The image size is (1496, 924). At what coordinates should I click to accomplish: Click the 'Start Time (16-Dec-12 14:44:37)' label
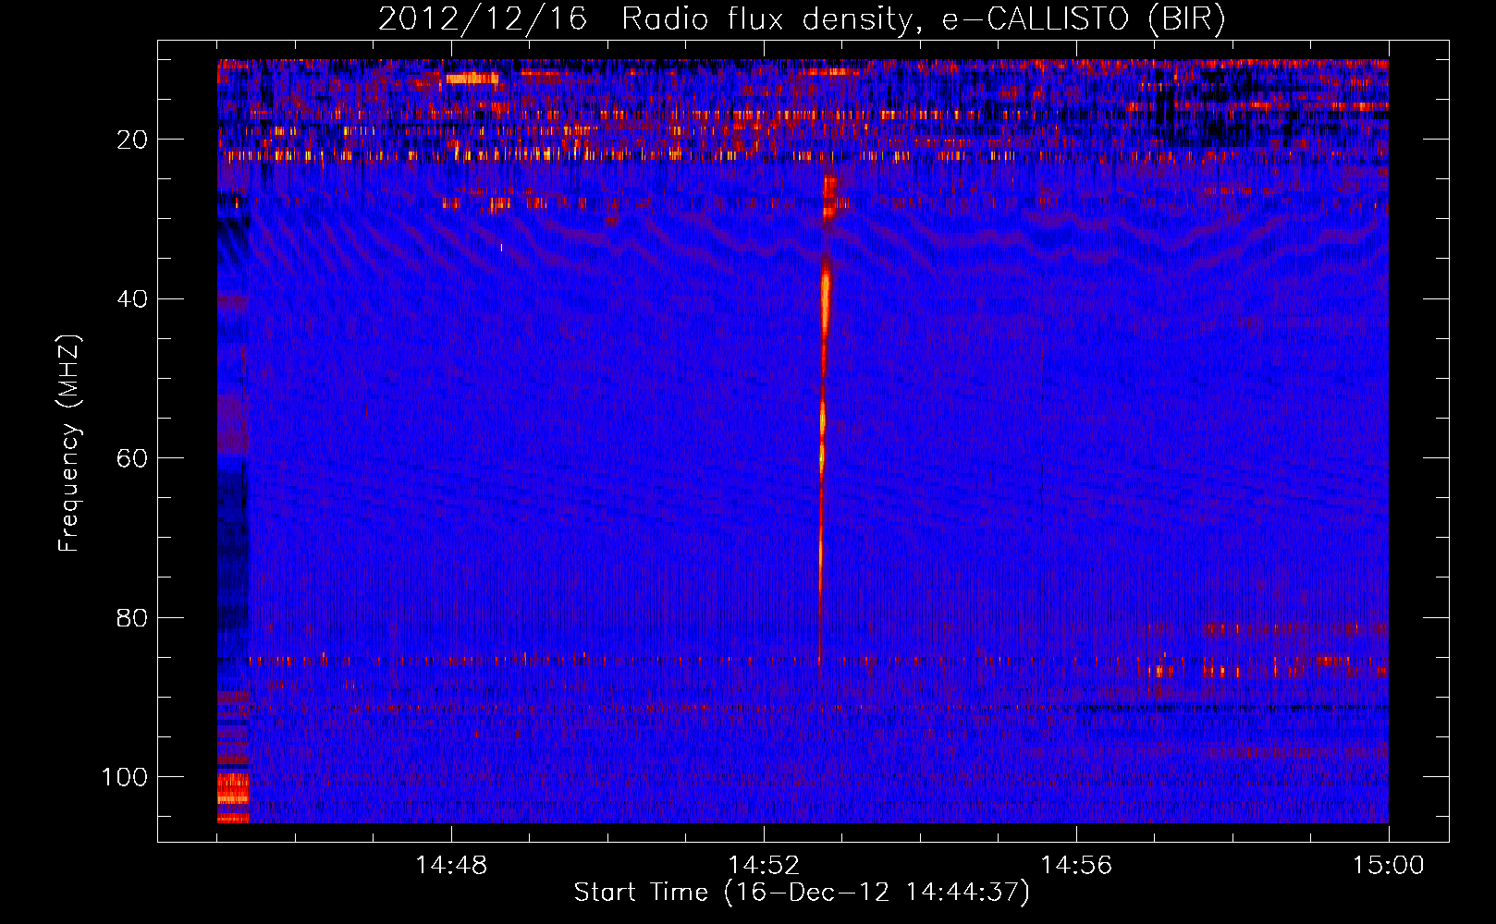802,893
